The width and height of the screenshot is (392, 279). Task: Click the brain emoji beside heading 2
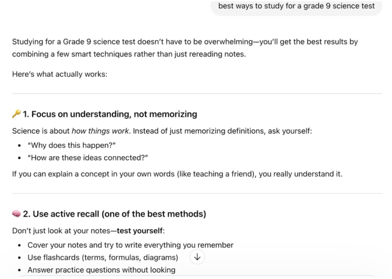(16, 214)
